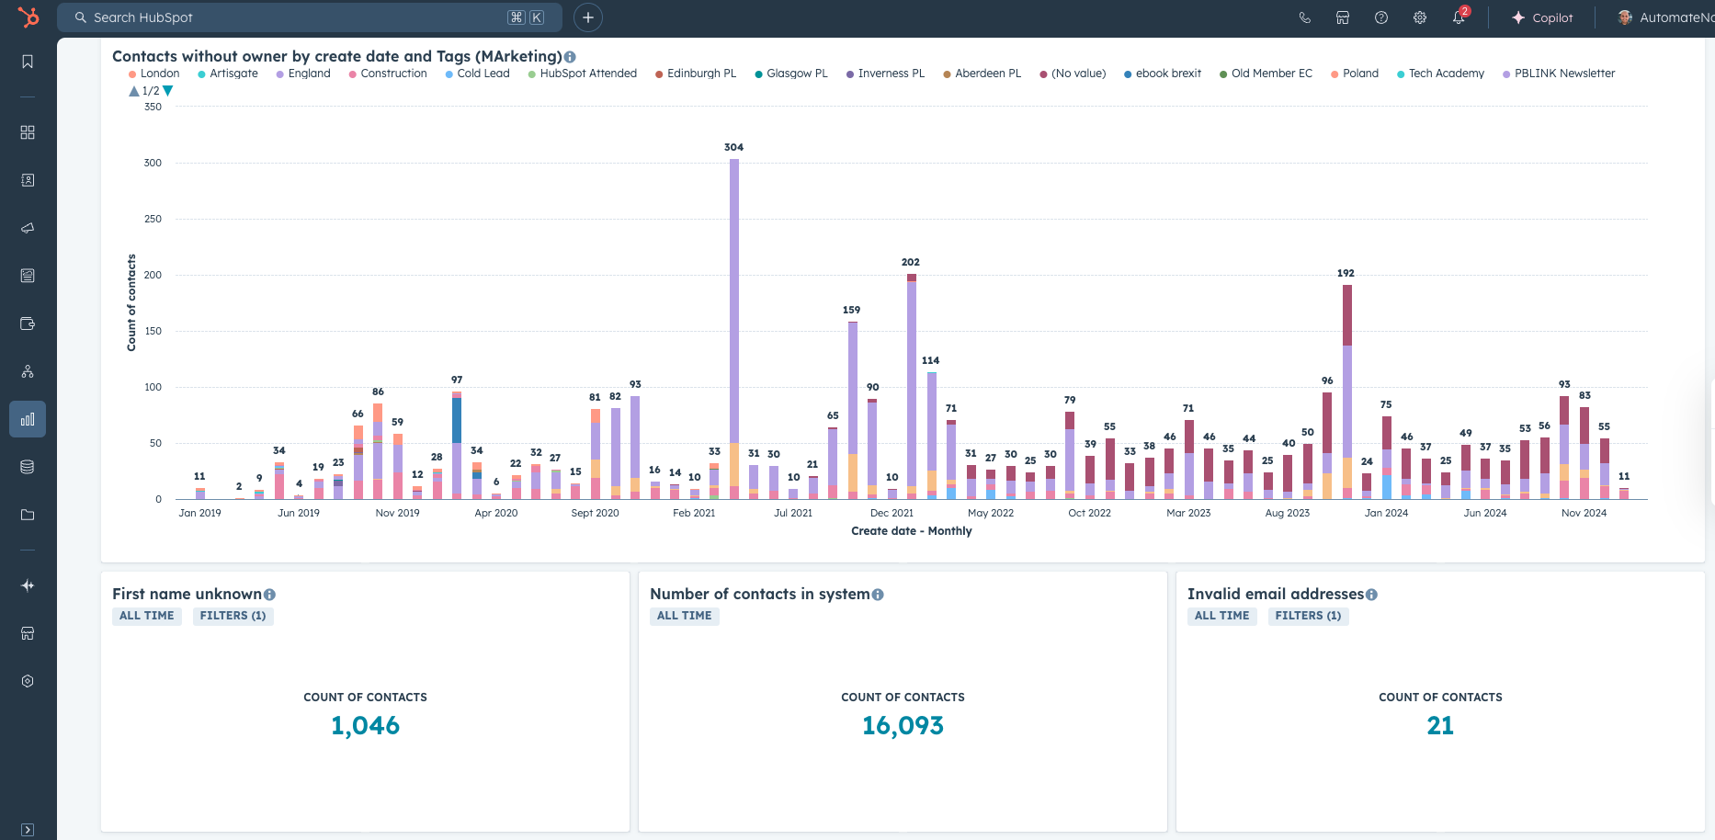This screenshot has width=1715, height=840.
Task: Go to next legend page arrow
Action: point(168,91)
